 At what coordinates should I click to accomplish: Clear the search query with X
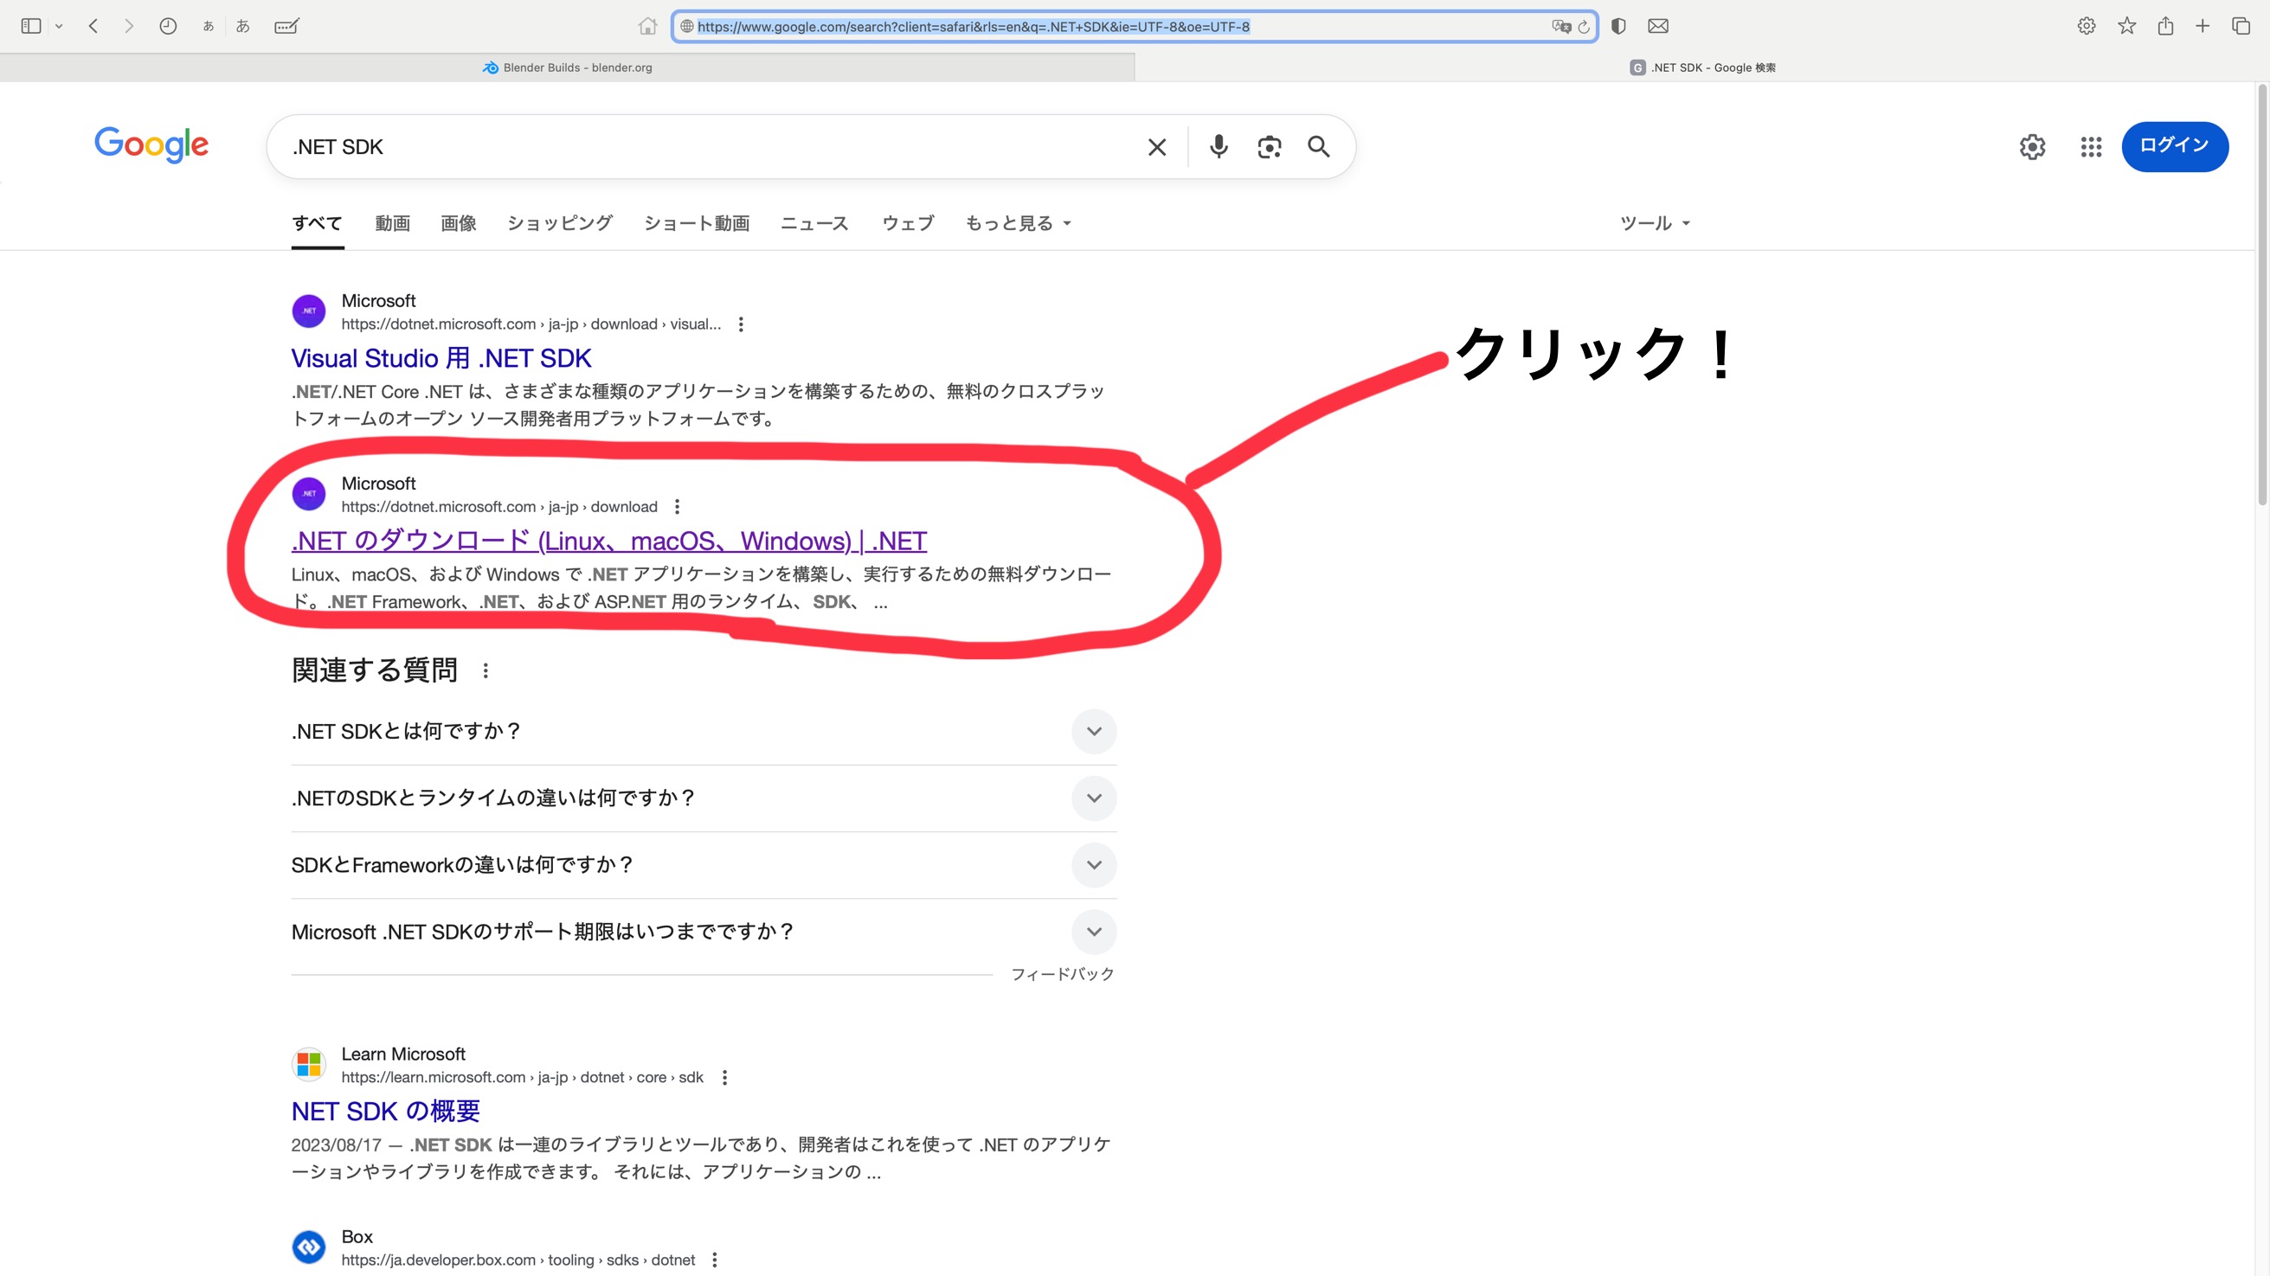[x=1157, y=147]
